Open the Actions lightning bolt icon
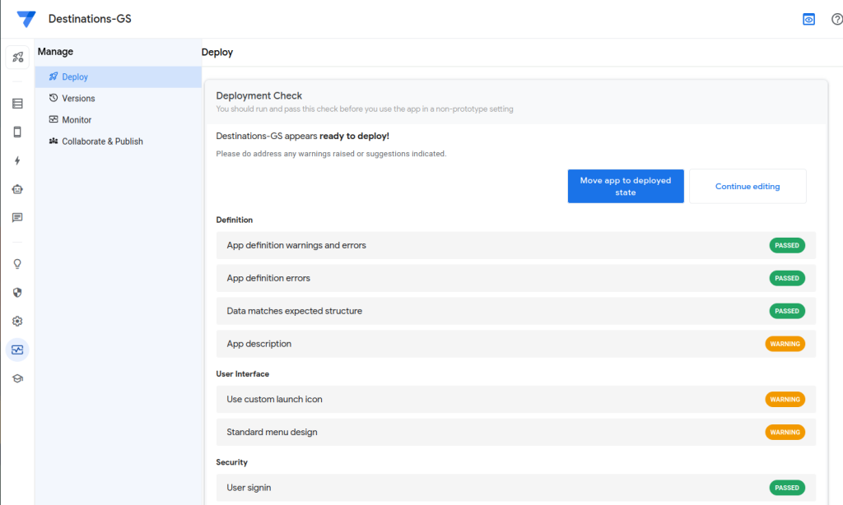The width and height of the screenshot is (843, 505). [x=18, y=160]
